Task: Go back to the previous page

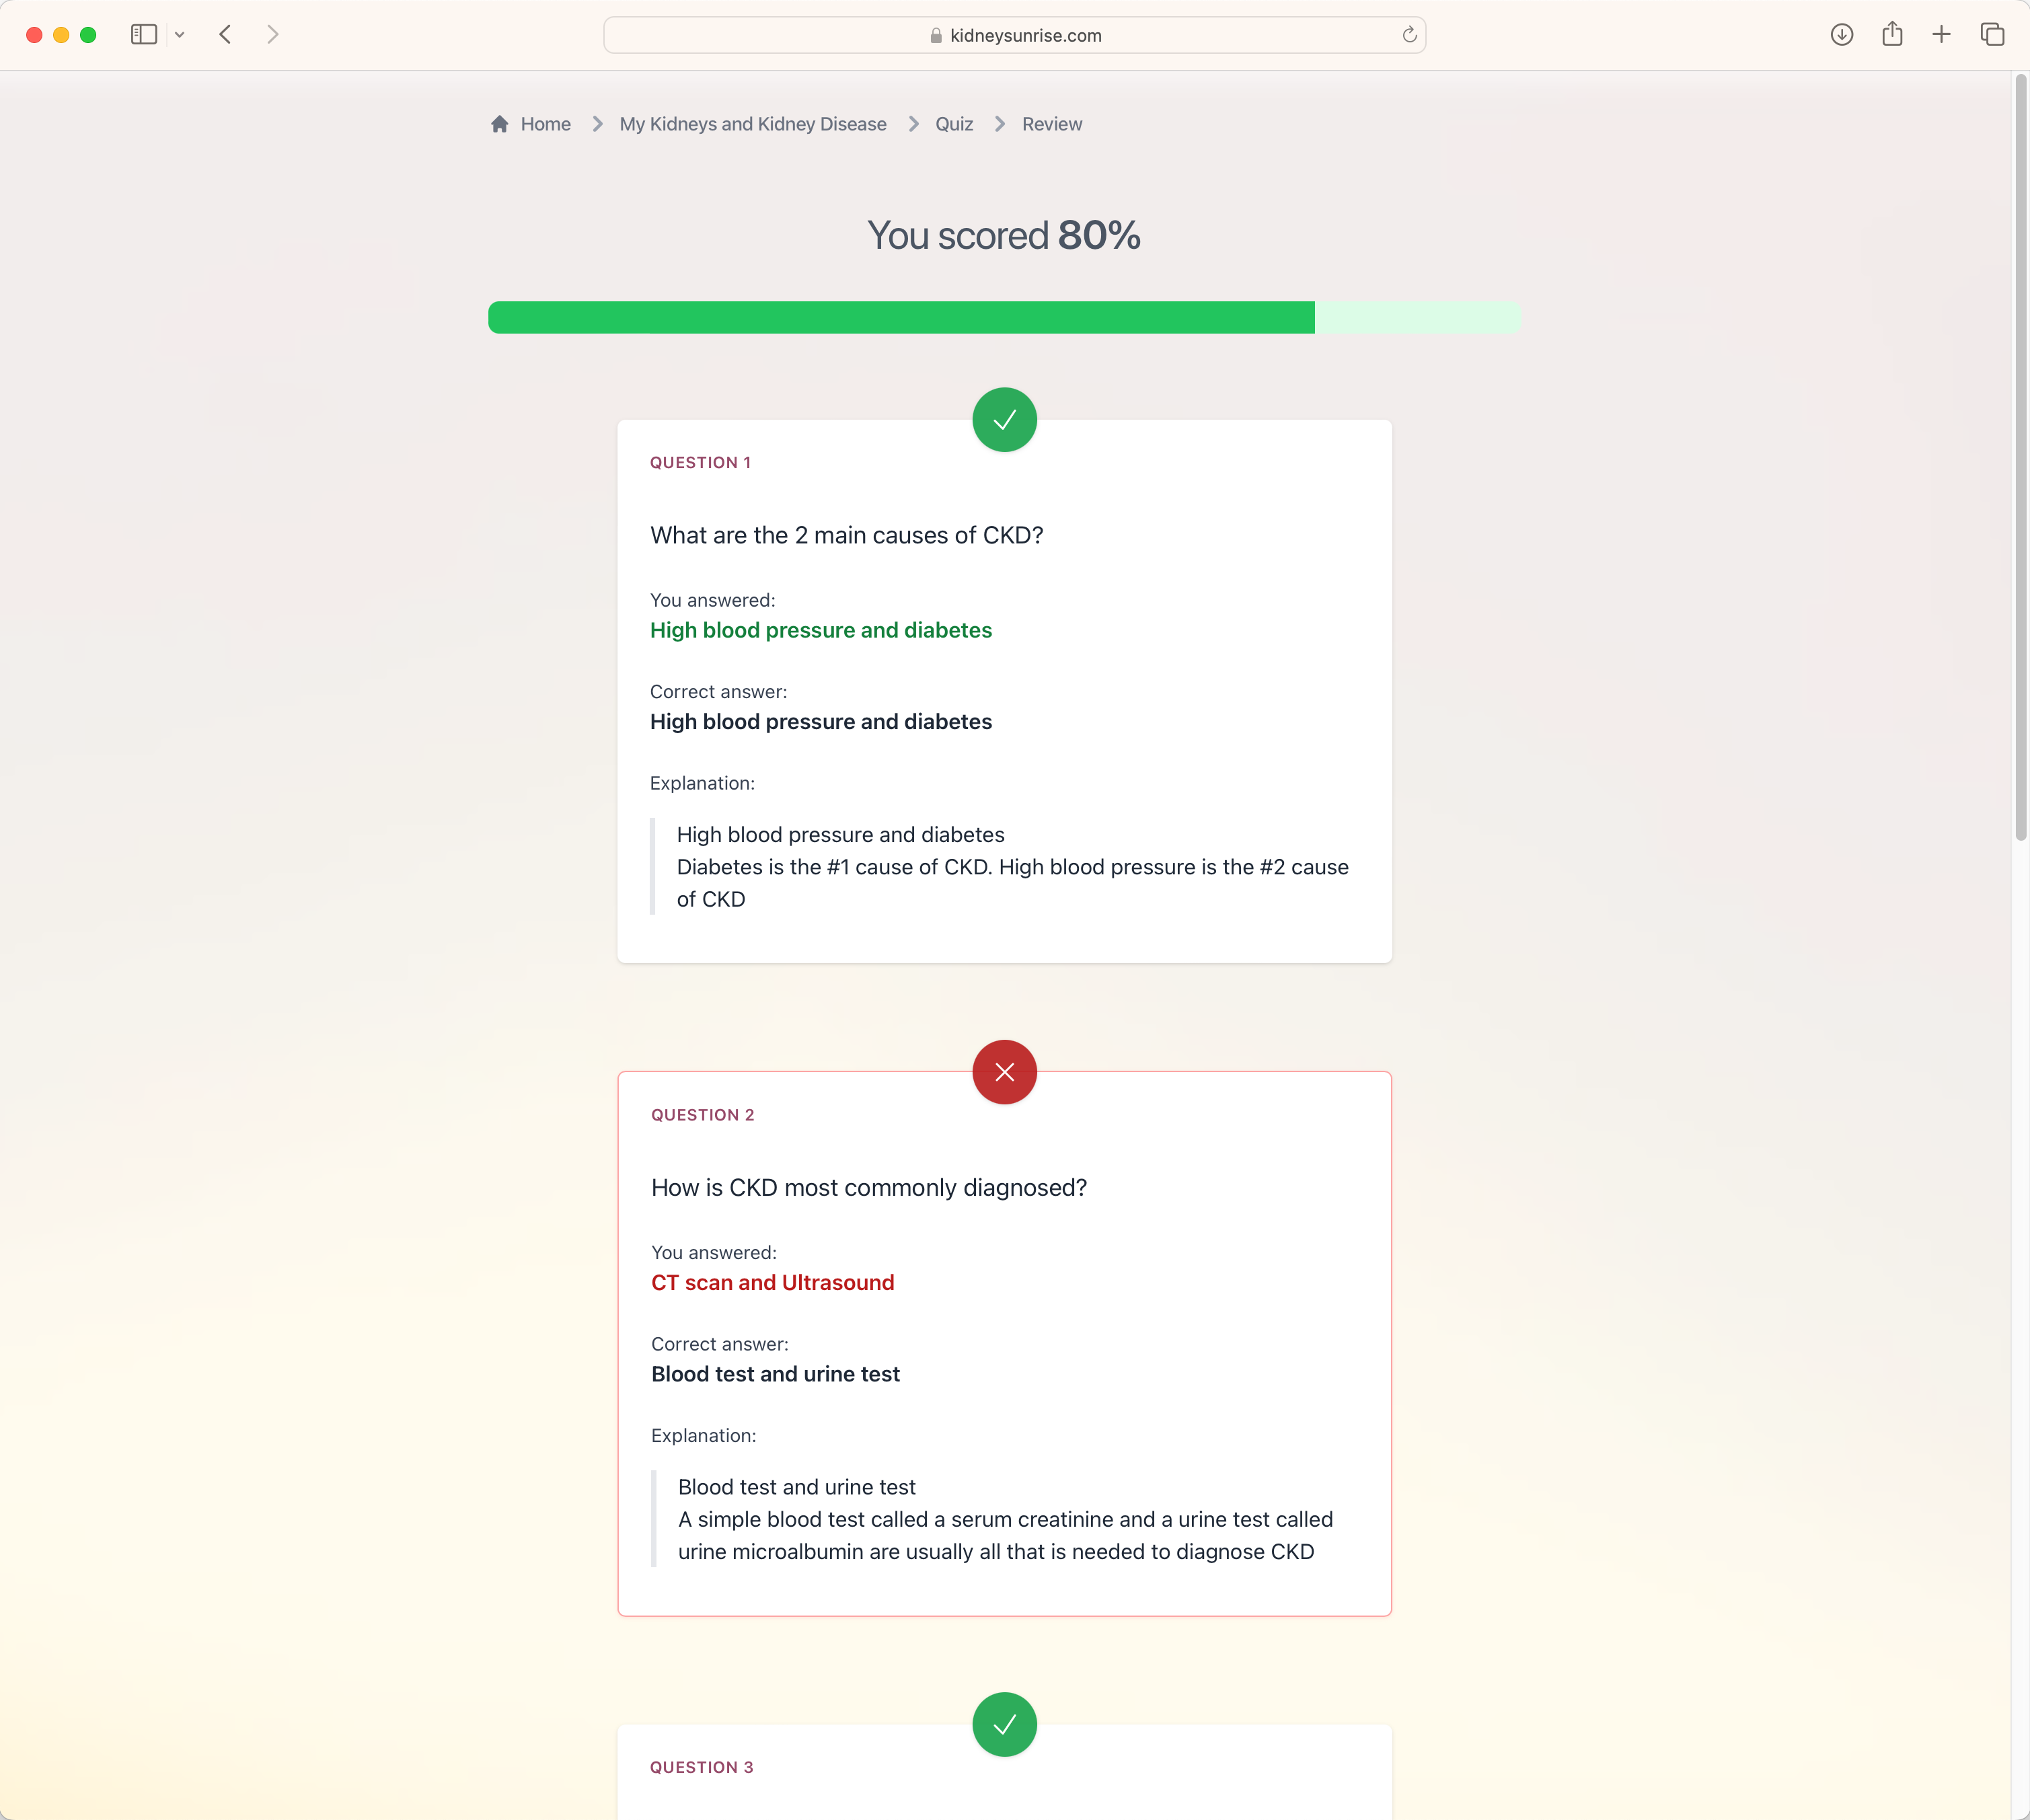Action: tap(225, 34)
